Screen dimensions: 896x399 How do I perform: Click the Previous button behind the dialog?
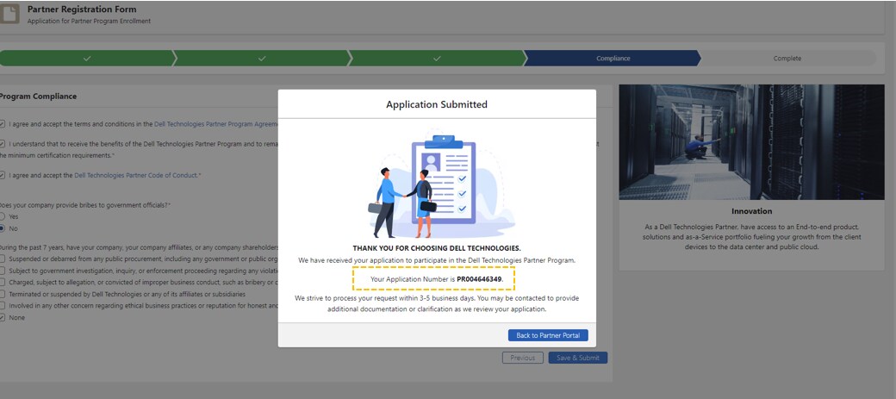coord(522,358)
